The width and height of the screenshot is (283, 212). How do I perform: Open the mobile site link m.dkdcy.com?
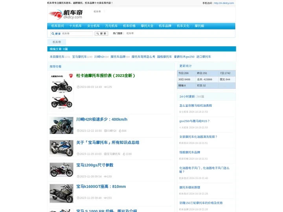(x=224, y=3)
